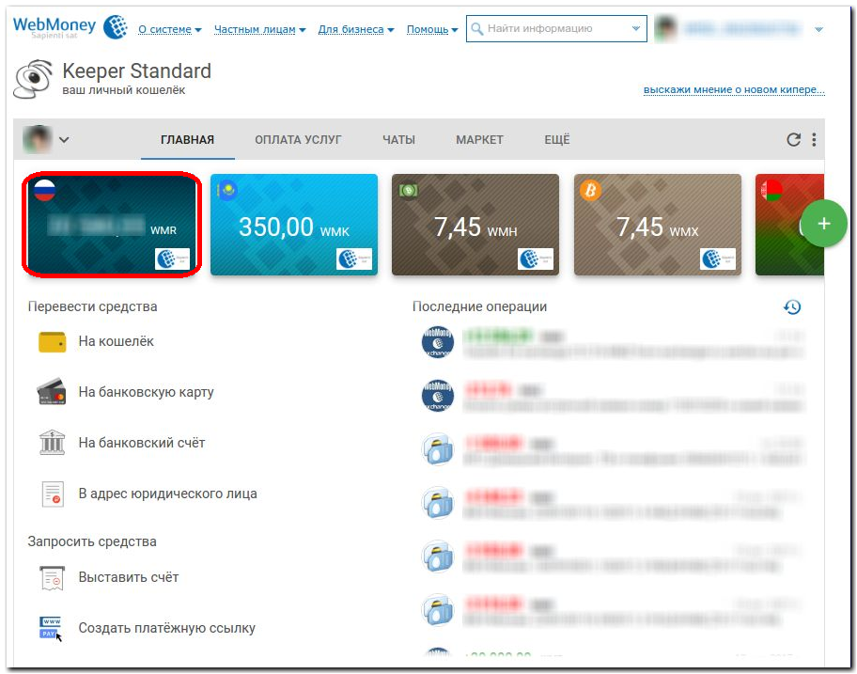Expand the account dropdown in header

tap(818, 29)
